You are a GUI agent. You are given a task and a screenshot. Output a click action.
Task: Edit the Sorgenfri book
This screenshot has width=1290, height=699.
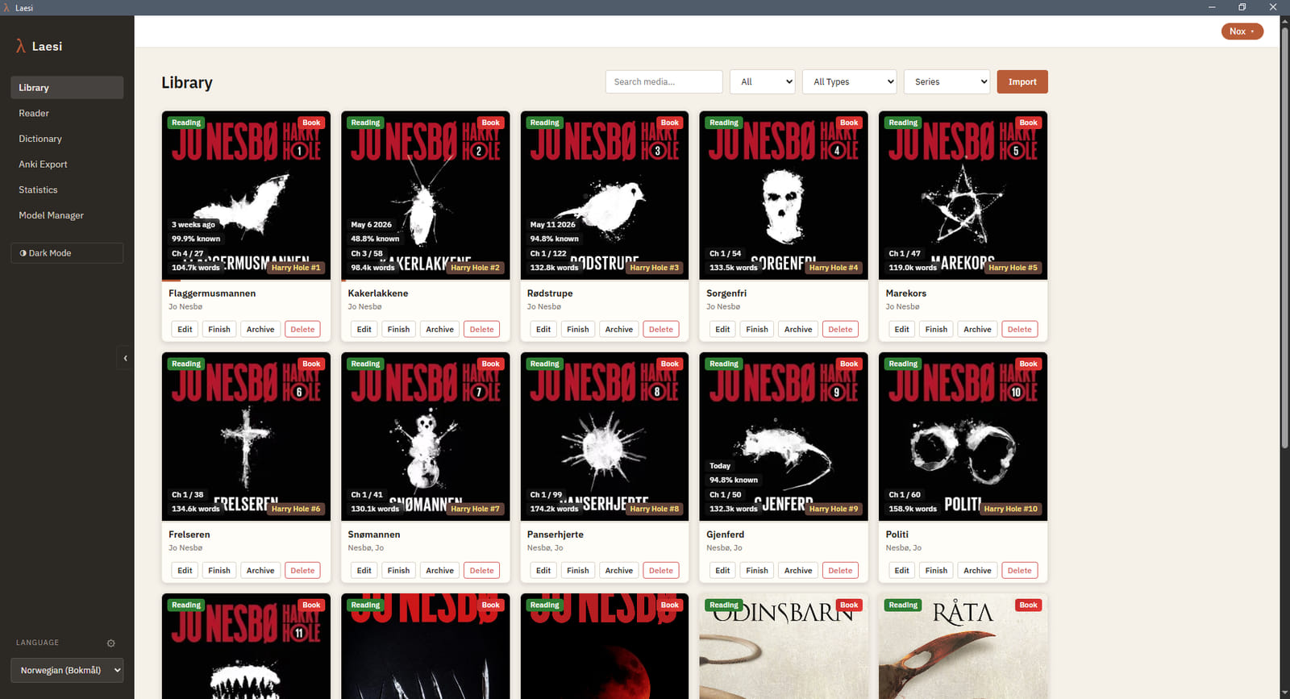pos(722,329)
